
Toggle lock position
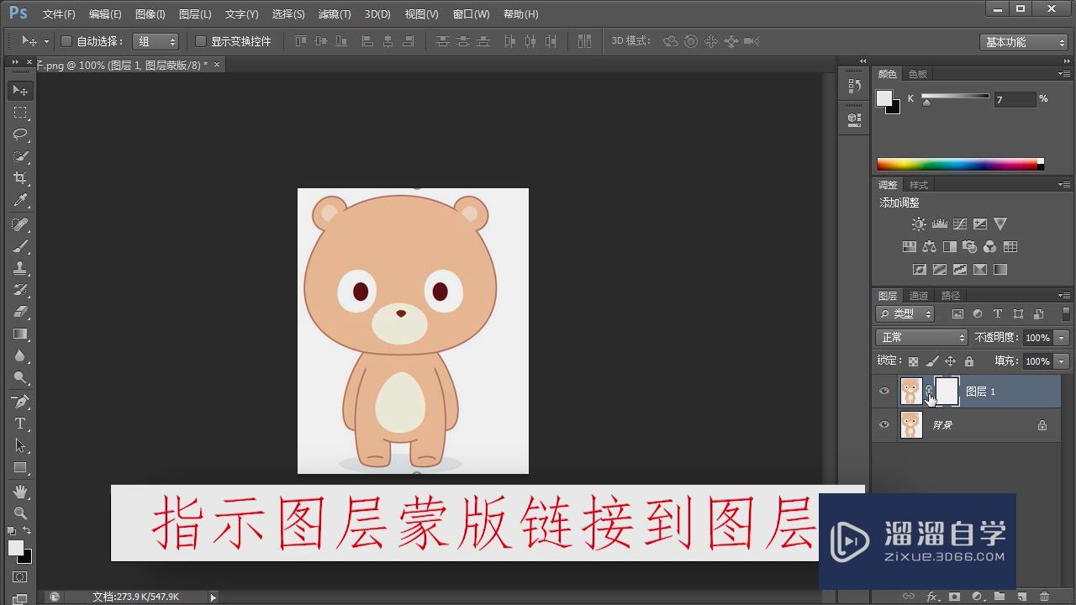click(x=950, y=361)
